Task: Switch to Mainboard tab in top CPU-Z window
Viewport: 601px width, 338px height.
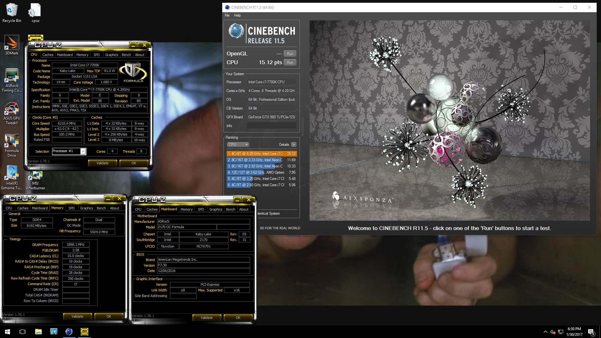Action: click(x=65, y=55)
